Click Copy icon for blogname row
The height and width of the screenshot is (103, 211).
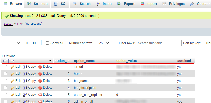(25, 81)
